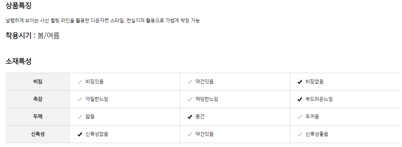Click the checkmark next to 비침있음
The width and height of the screenshot is (402, 147).
pos(80,82)
